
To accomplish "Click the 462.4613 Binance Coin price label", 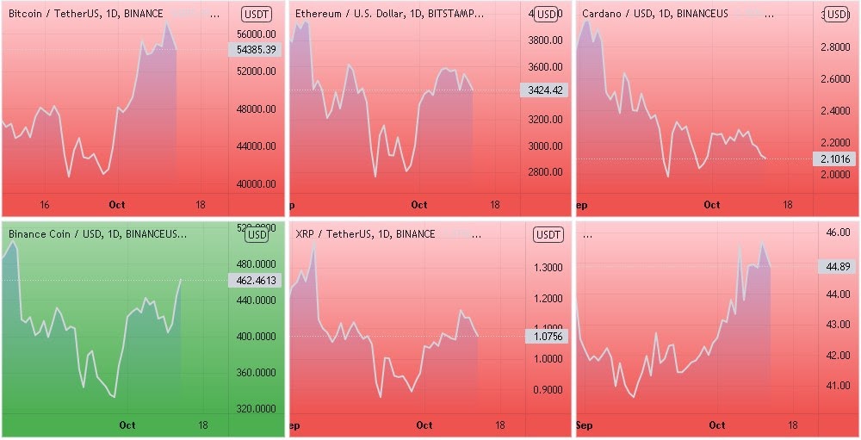I will 254,280.
